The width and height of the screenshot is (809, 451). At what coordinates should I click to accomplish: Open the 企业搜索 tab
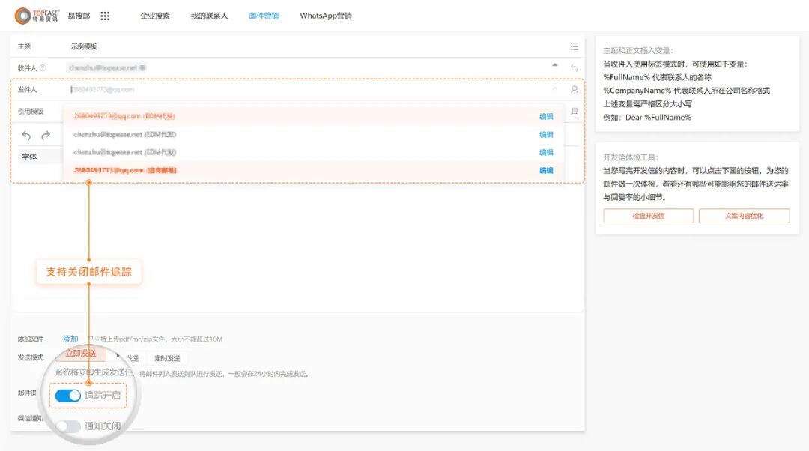155,16
